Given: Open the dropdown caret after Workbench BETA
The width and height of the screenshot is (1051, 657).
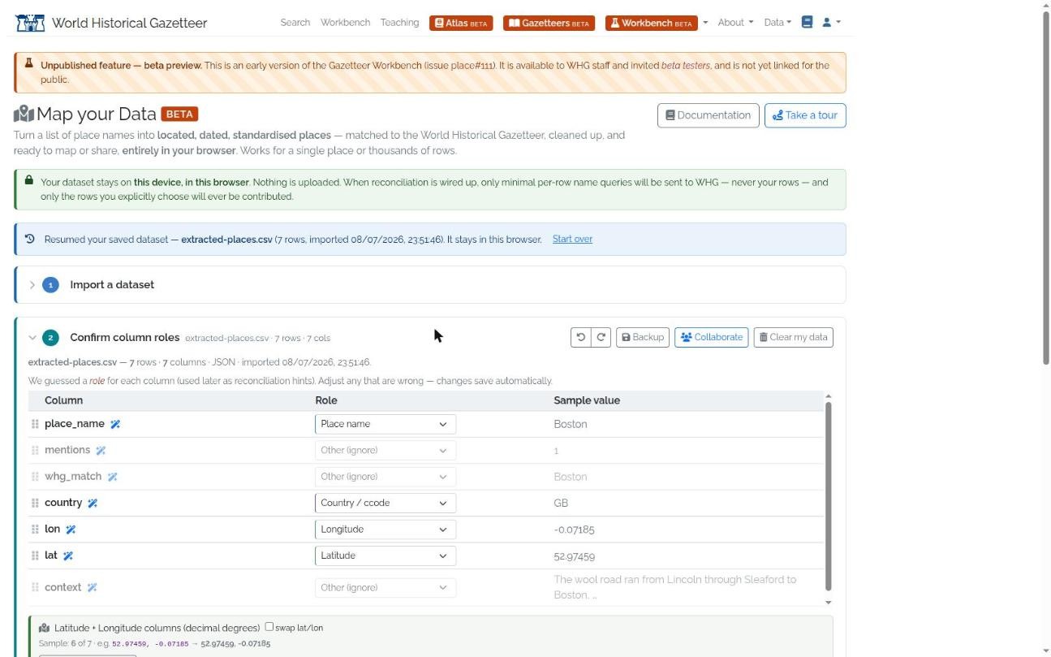Looking at the screenshot, I should coord(705,23).
